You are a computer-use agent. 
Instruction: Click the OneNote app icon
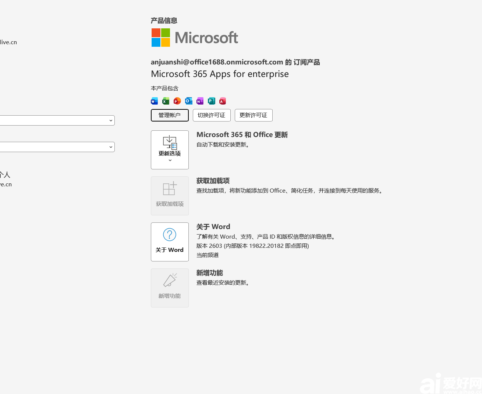click(x=200, y=101)
